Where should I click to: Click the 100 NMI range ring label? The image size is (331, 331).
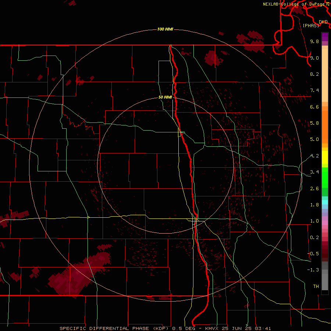(x=165, y=29)
